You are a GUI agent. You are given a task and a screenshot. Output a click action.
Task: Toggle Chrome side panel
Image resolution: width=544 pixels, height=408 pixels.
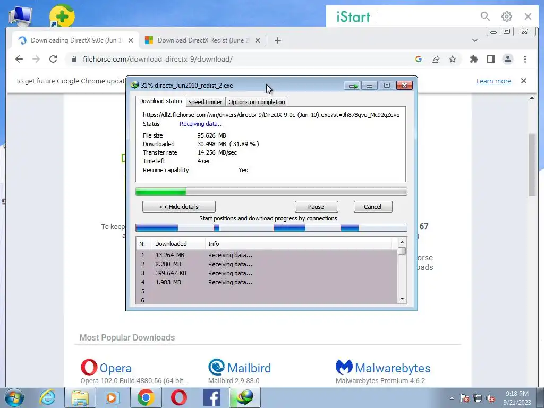click(x=490, y=59)
